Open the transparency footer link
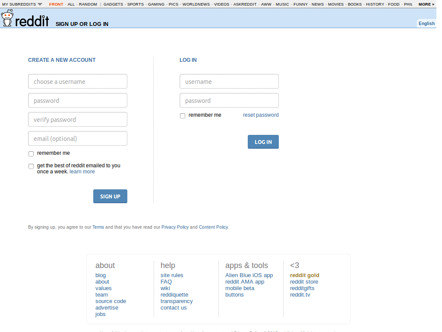Screen dimensions: 442x332 177,301
